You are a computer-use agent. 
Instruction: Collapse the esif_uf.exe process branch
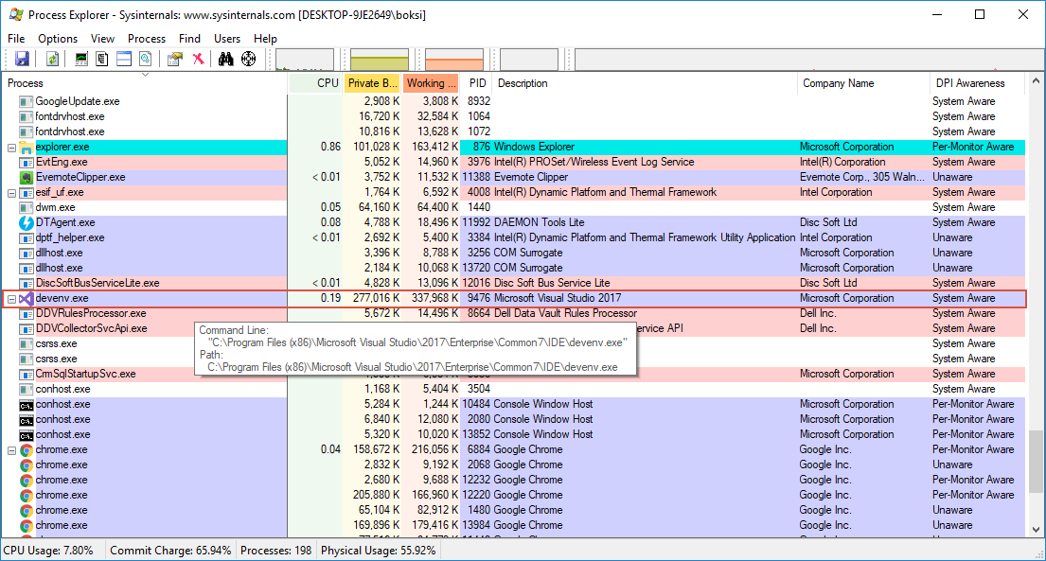(x=11, y=193)
